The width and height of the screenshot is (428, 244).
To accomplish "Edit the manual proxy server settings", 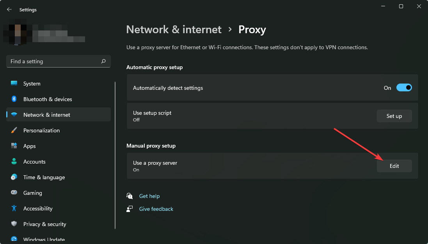I will pos(394,166).
